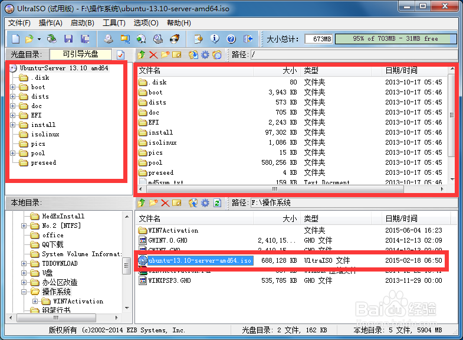Click the Save floppy disk icon

tap(68, 39)
